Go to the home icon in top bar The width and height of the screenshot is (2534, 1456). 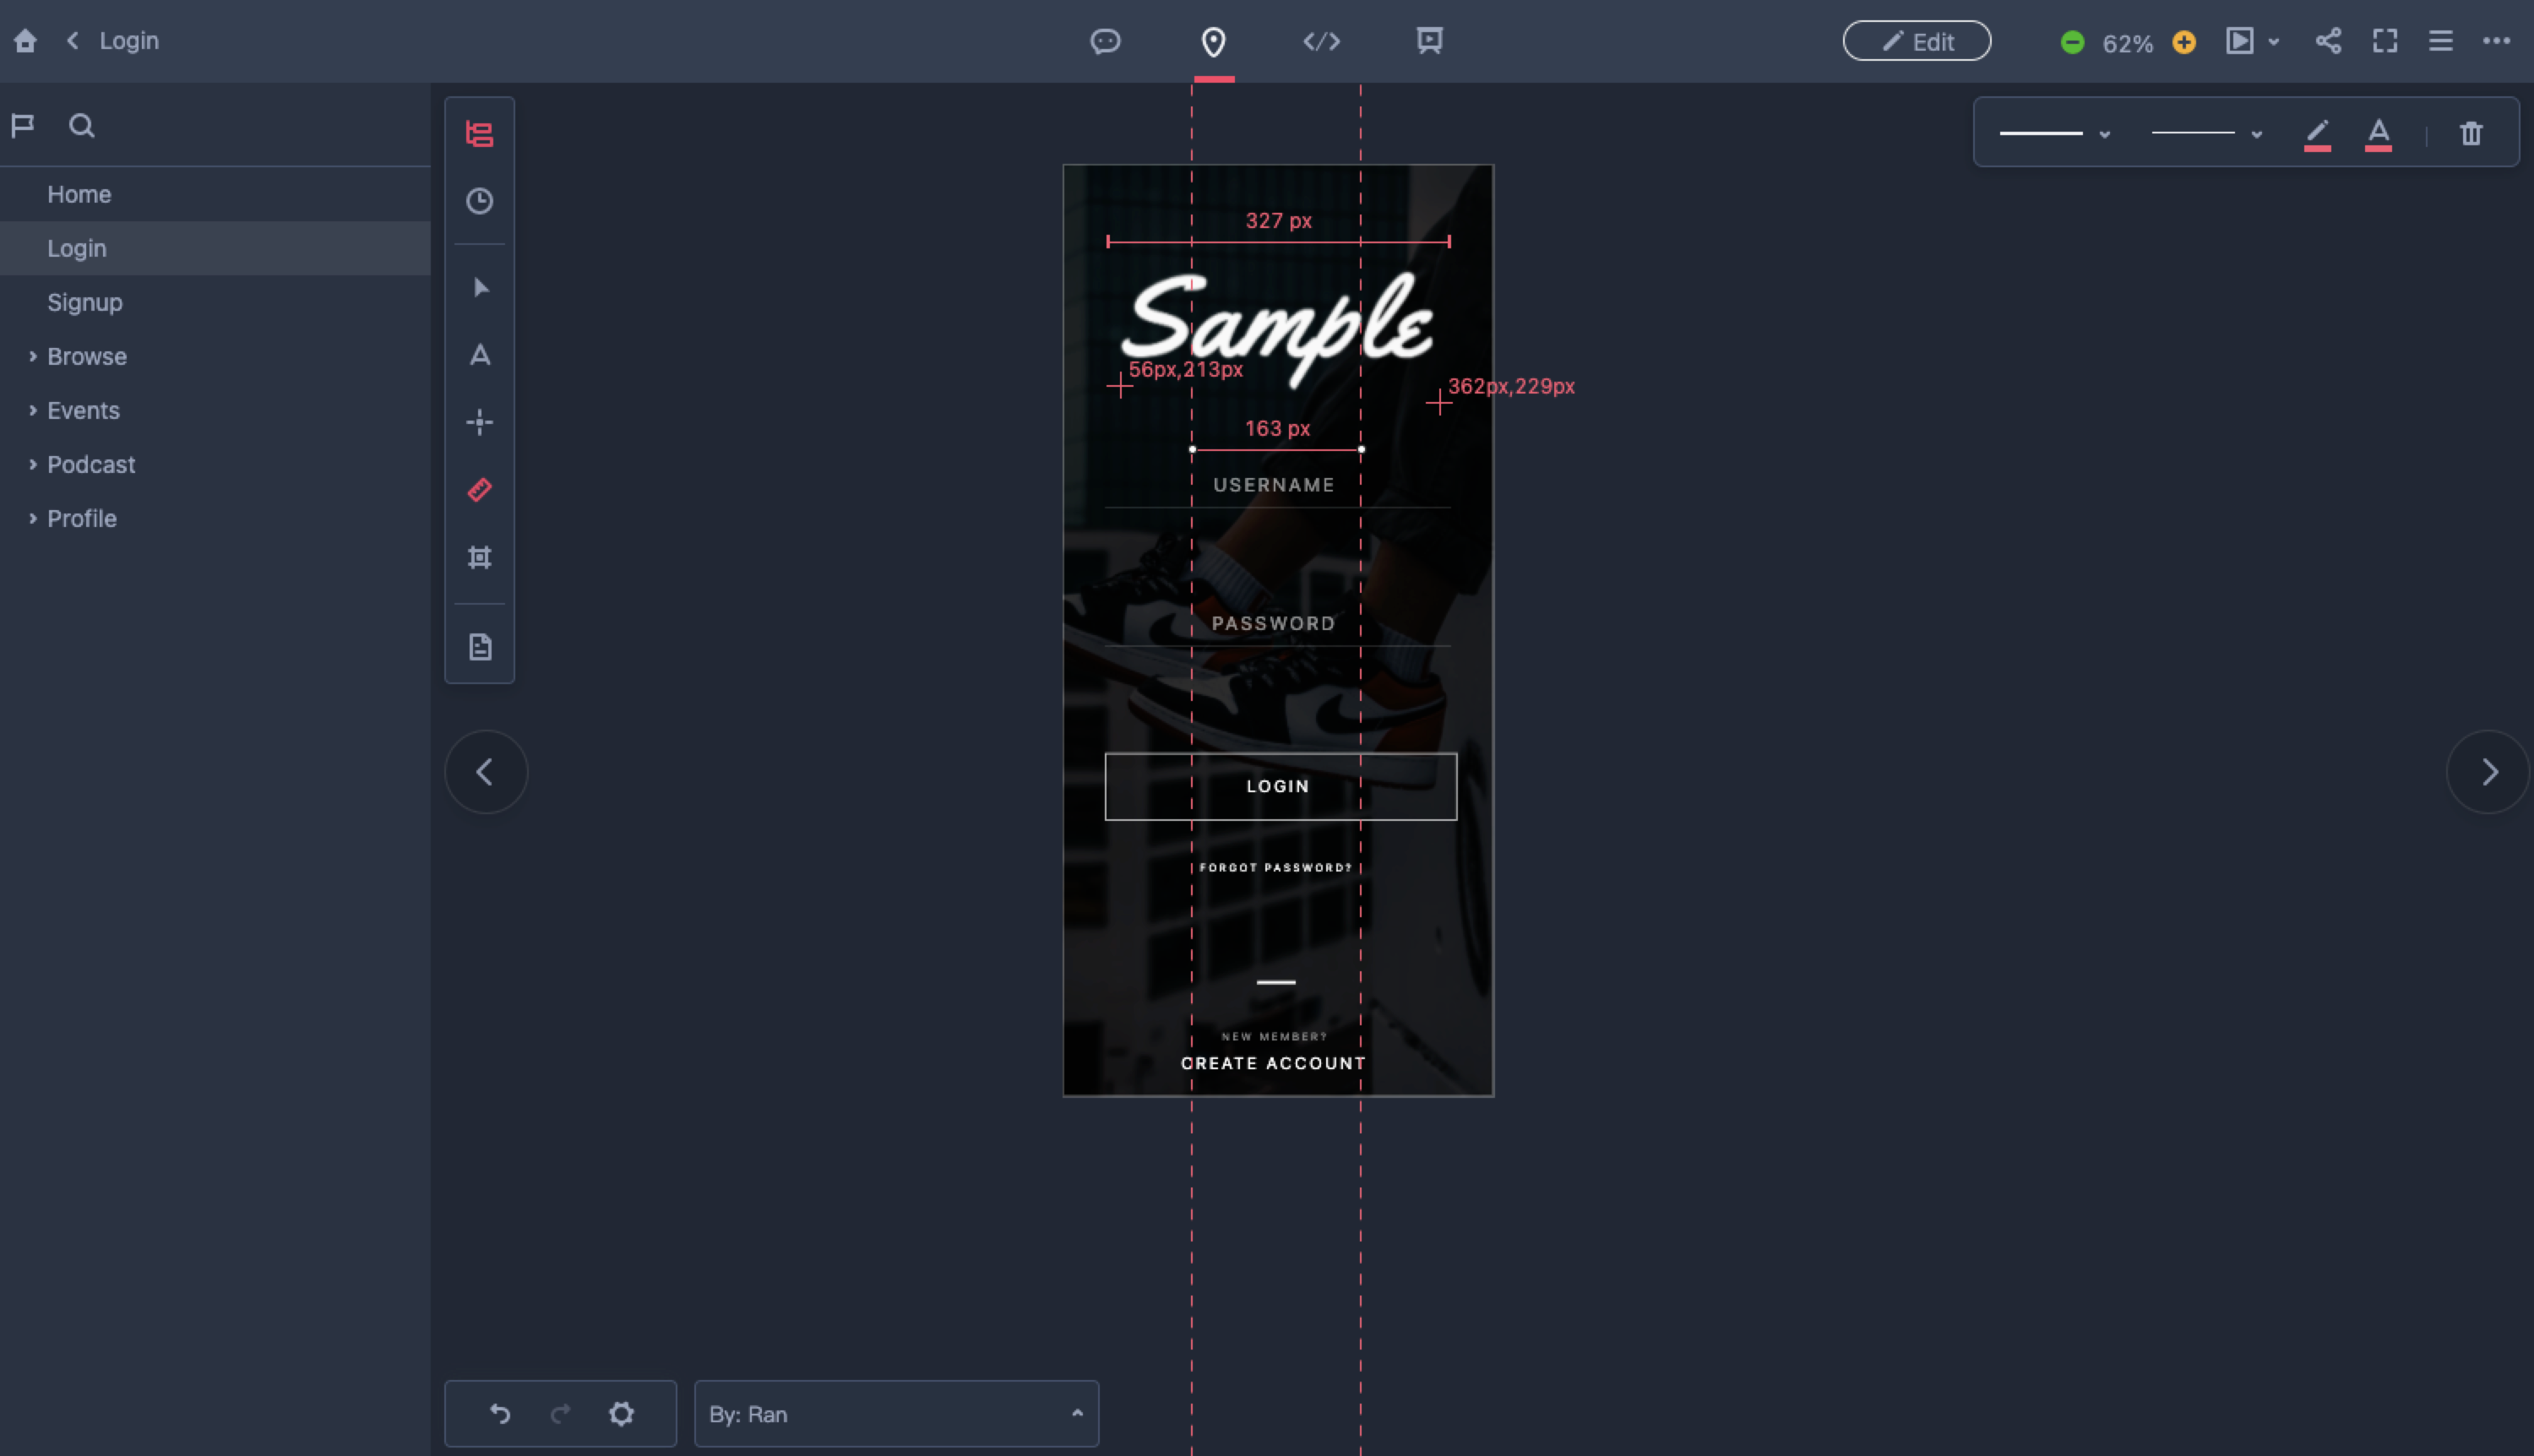25,41
